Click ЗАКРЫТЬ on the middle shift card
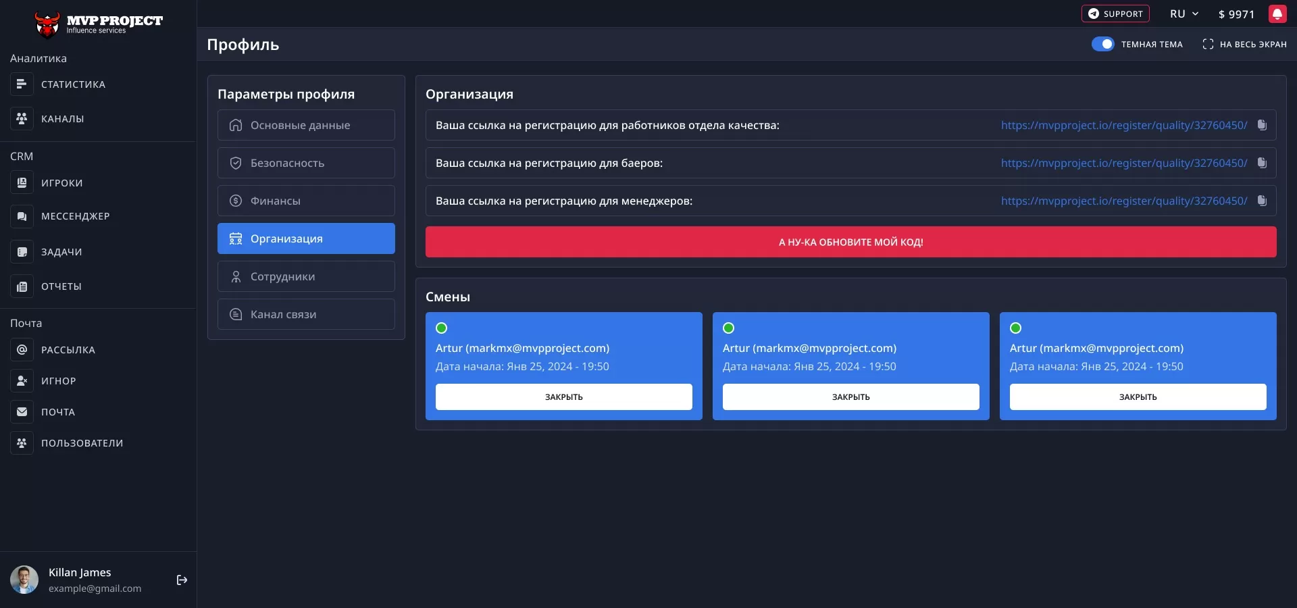Viewport: 1297px width, 608px height. pyautogui.click(x=850, y=397)
